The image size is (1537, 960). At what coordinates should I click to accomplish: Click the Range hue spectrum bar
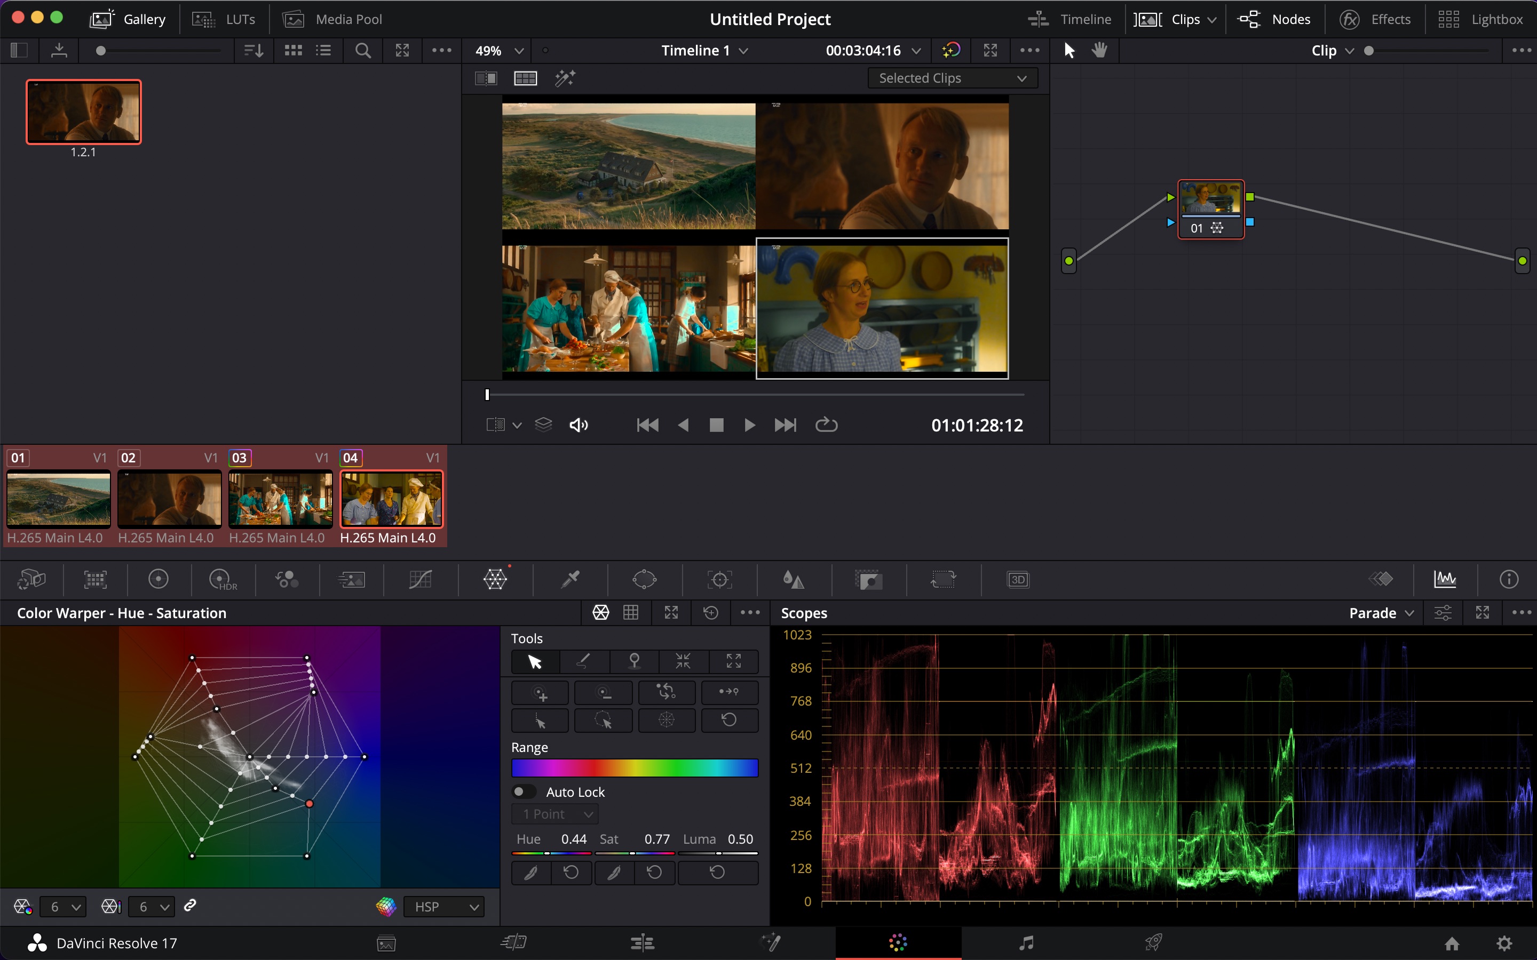[635, 767]
